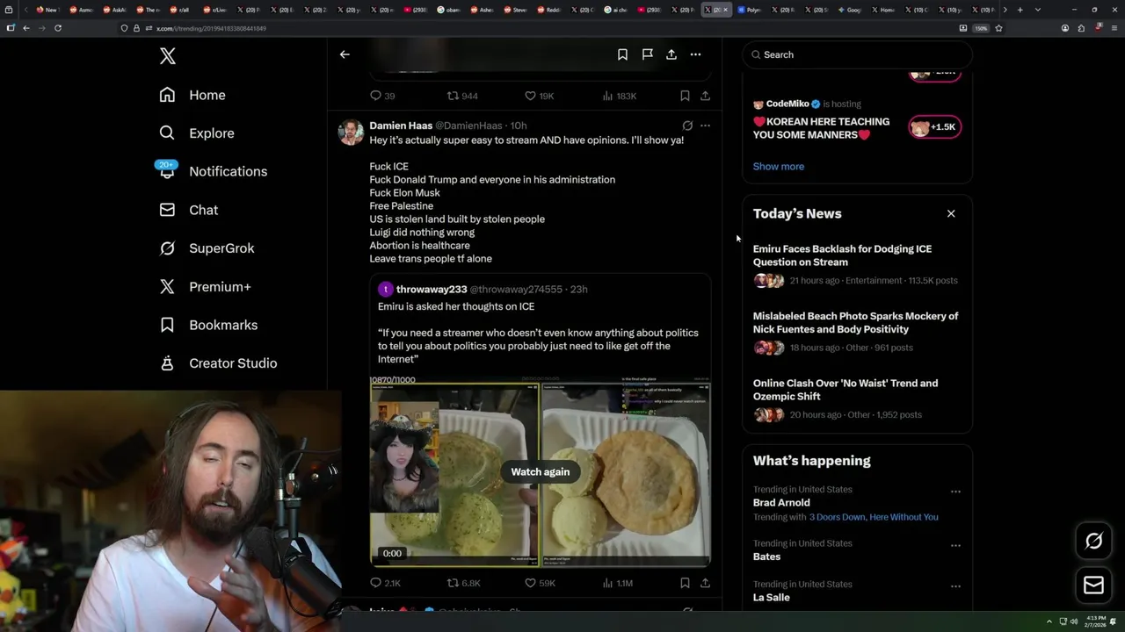The image size is (1125, 632).
Task: Open more options on Damien Haas post
Action: pyautogui.click(x=705, y=126)
